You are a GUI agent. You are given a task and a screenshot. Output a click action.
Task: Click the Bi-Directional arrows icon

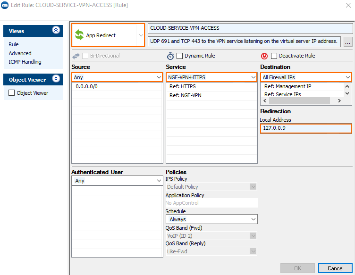pyautogui.click(x=76, y=56)
